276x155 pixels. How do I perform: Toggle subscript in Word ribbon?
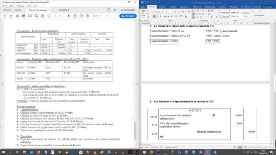(169, 16)
